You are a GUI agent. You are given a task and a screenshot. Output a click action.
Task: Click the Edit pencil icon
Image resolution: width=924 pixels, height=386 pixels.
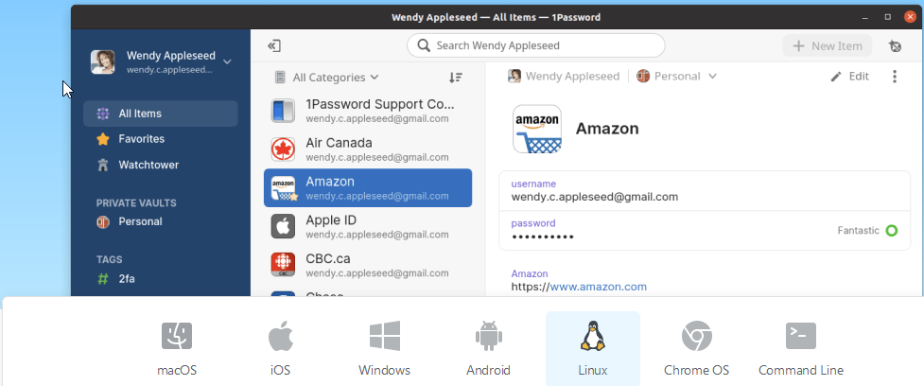click(836, 77)
